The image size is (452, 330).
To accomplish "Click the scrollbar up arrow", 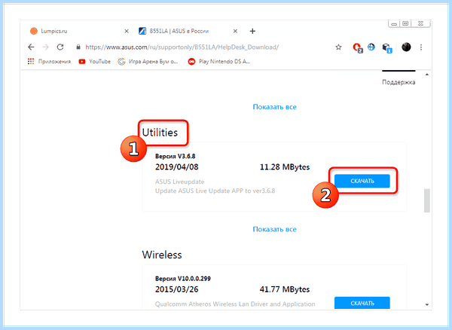I will [427, 75].
